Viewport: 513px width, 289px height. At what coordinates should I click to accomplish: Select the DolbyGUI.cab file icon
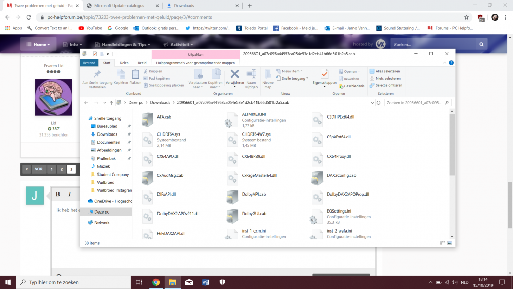click(233, 215)
